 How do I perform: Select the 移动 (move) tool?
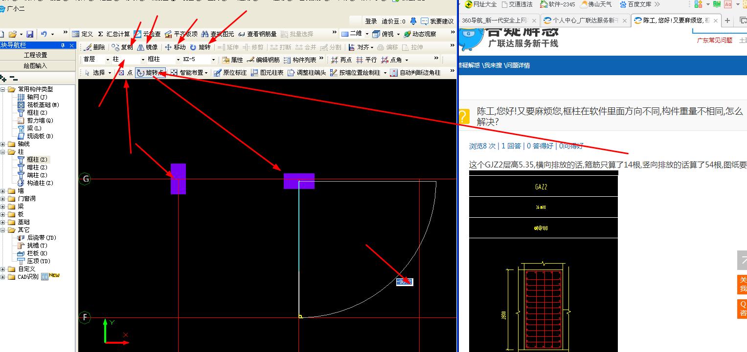click(175, 47)
